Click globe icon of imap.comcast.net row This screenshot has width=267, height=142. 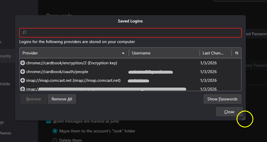tap(22, 80)
